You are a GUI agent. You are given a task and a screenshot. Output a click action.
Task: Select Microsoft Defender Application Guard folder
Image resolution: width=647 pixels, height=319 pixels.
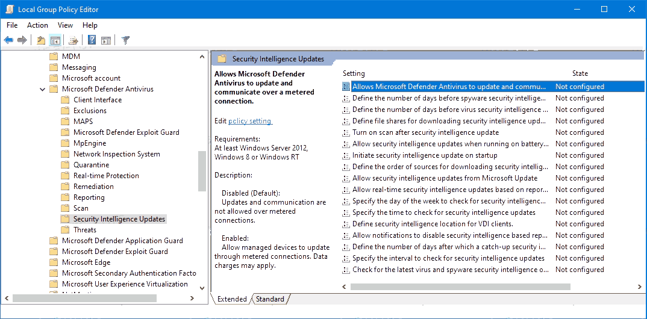pos(122,241)
